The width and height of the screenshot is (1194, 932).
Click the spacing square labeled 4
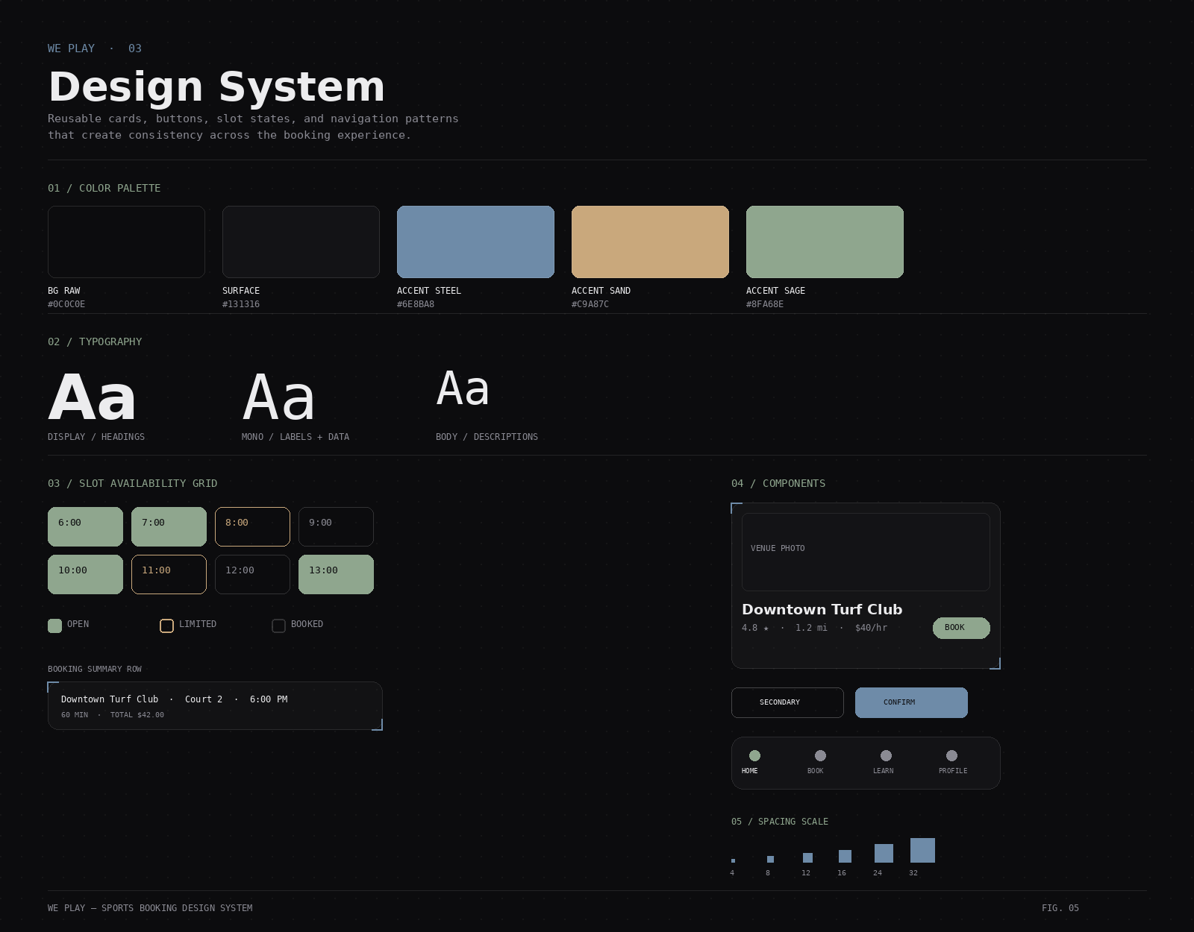point(733,860)
